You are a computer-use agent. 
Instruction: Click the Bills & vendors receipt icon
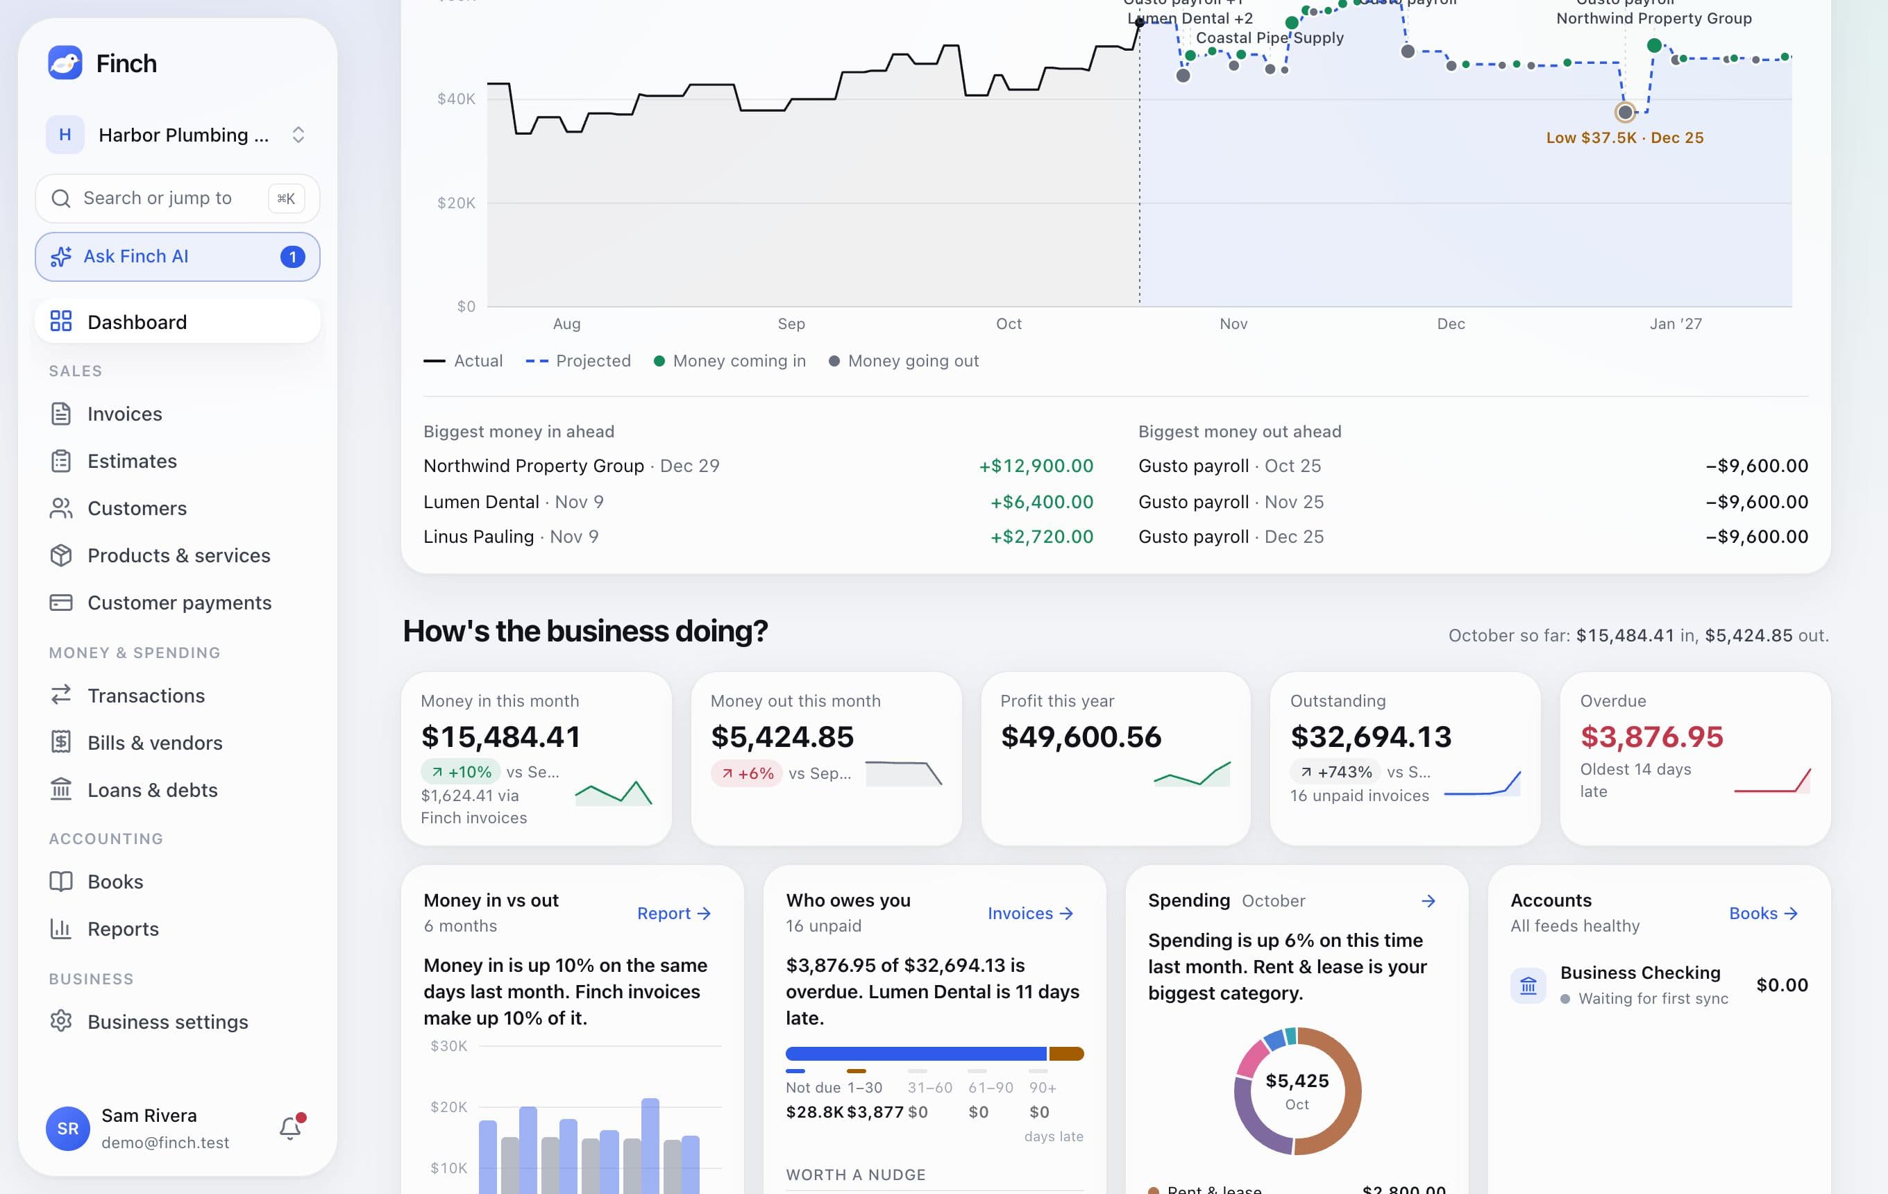coord(61,742)
